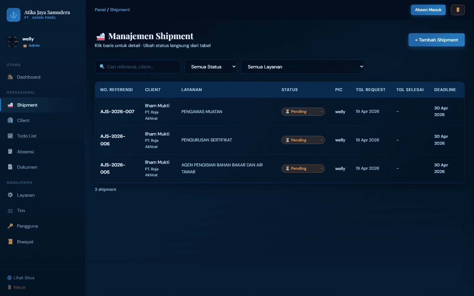Click the Admin role label under welly
This screenshot has width=474, height=296.
[x=34, y=45]
